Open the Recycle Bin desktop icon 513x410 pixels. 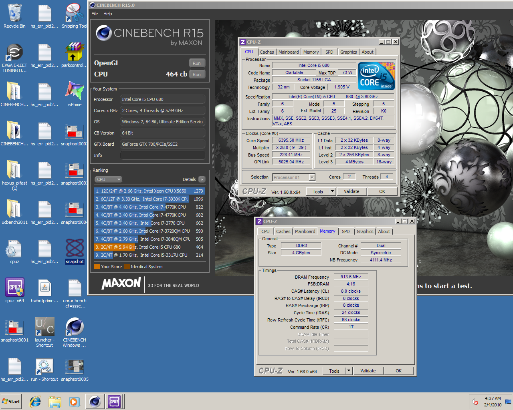point(14,16)
